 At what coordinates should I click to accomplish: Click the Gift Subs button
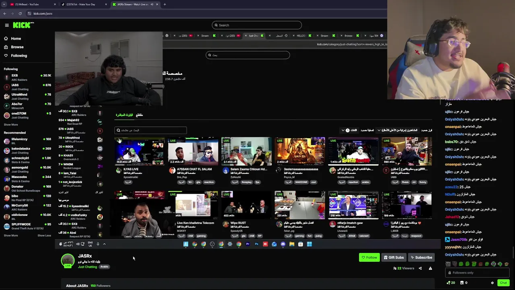point(393,257)
